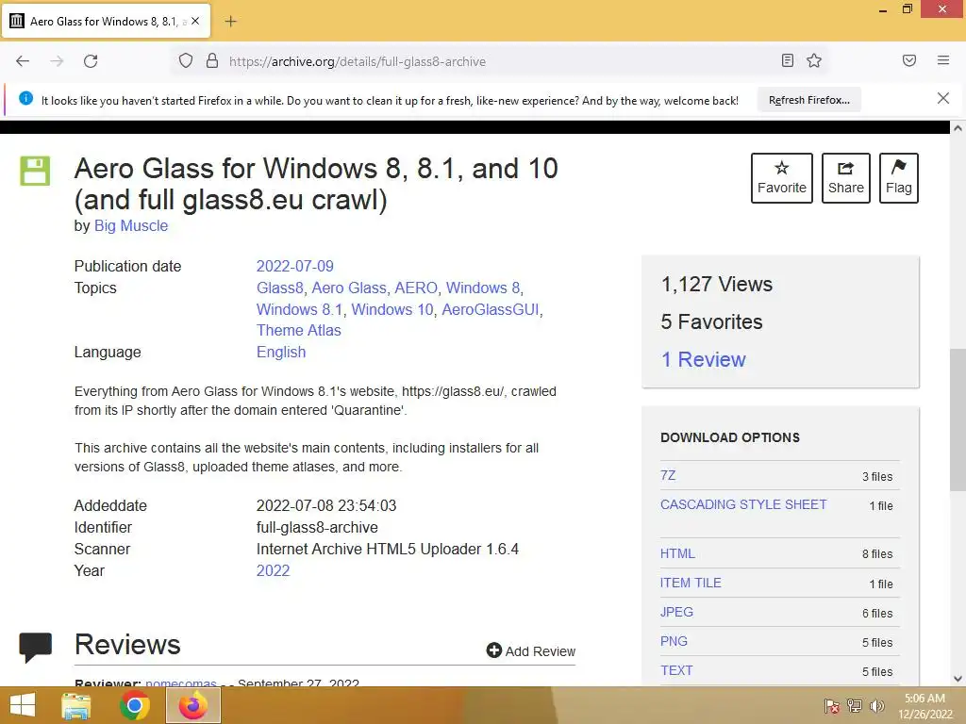Screen dimensions: 966x724
Task: Favorite this archive item
Action: [x=781, y=178]
